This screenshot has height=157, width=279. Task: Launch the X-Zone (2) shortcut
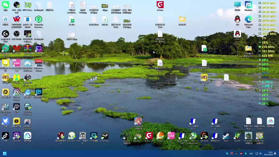click(x=149, y=136)
